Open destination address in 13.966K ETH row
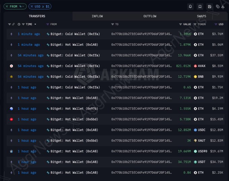 tap(141, 55)
